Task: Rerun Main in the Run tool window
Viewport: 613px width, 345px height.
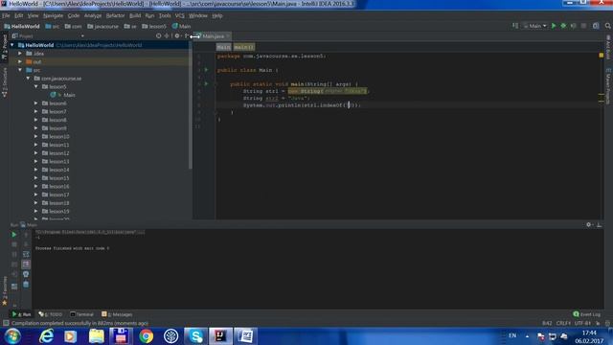Action: [14, 235]
